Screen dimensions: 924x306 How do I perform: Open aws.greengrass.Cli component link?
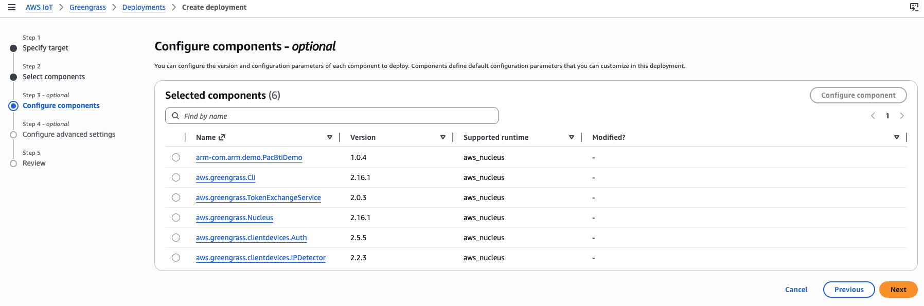tap(226, 177)
